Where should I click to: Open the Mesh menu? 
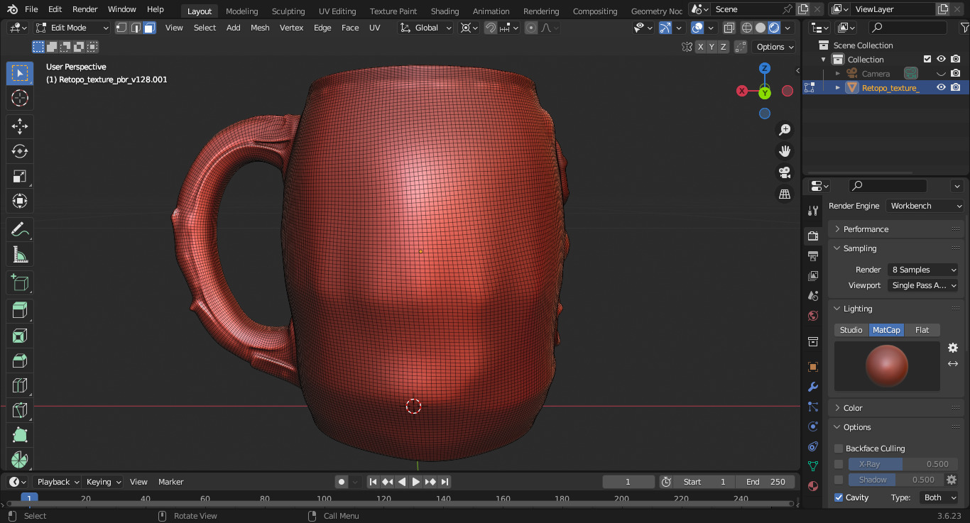pos(260,28)
